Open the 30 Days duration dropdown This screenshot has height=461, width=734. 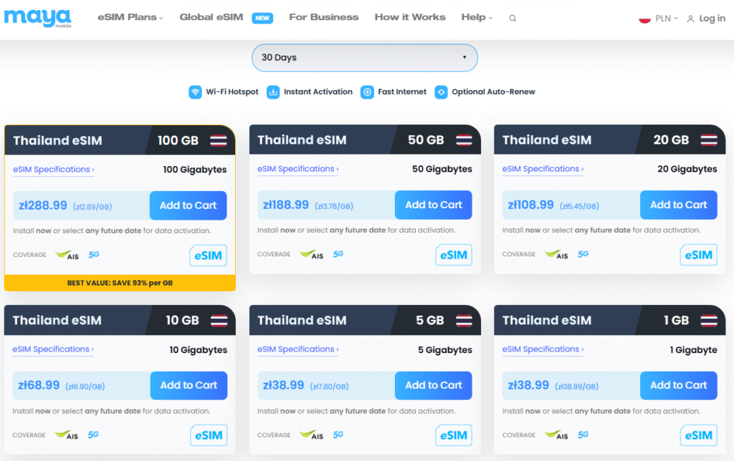[365, 57]
